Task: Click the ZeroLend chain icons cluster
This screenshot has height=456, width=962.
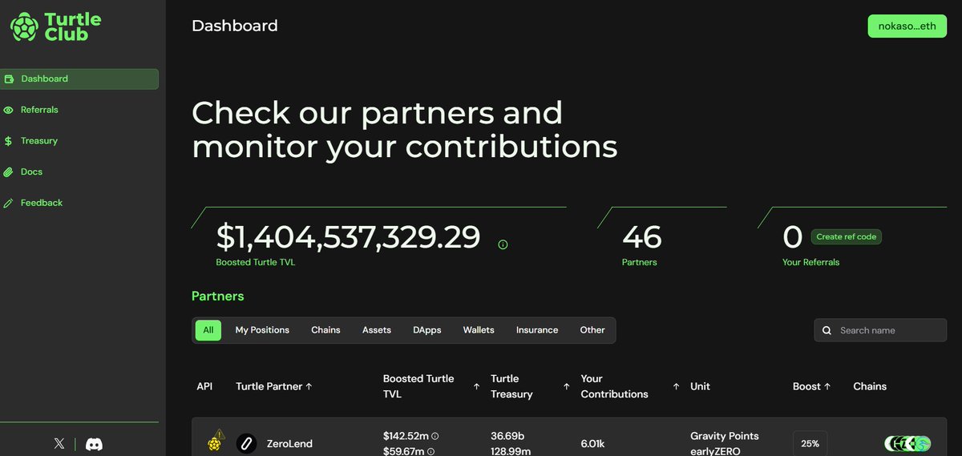Action: pos(907,443)
